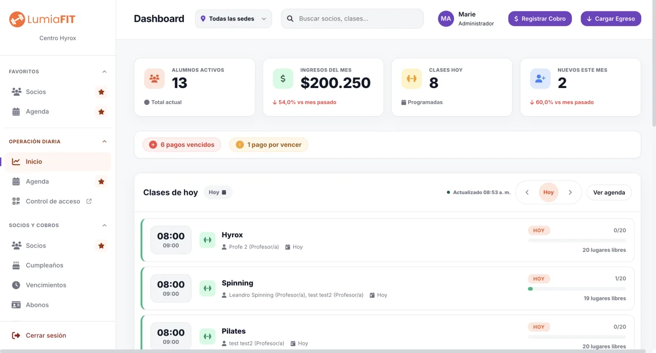The height and width of the screenshot is (353, 656).
Task: Show the 1 pago por vencer alert
Action: 269,145
